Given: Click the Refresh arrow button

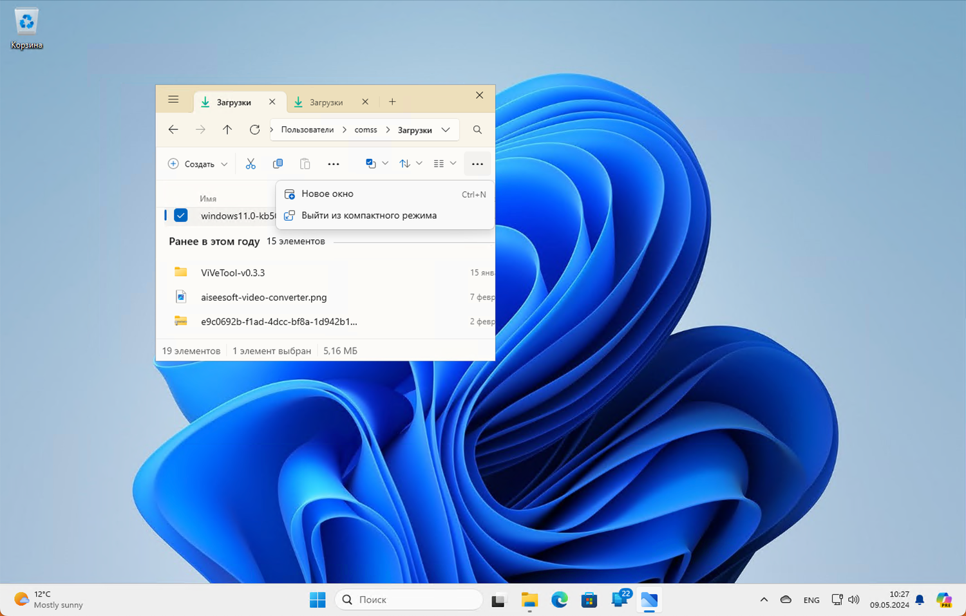Looking at the screenshot, I should 254,130.
